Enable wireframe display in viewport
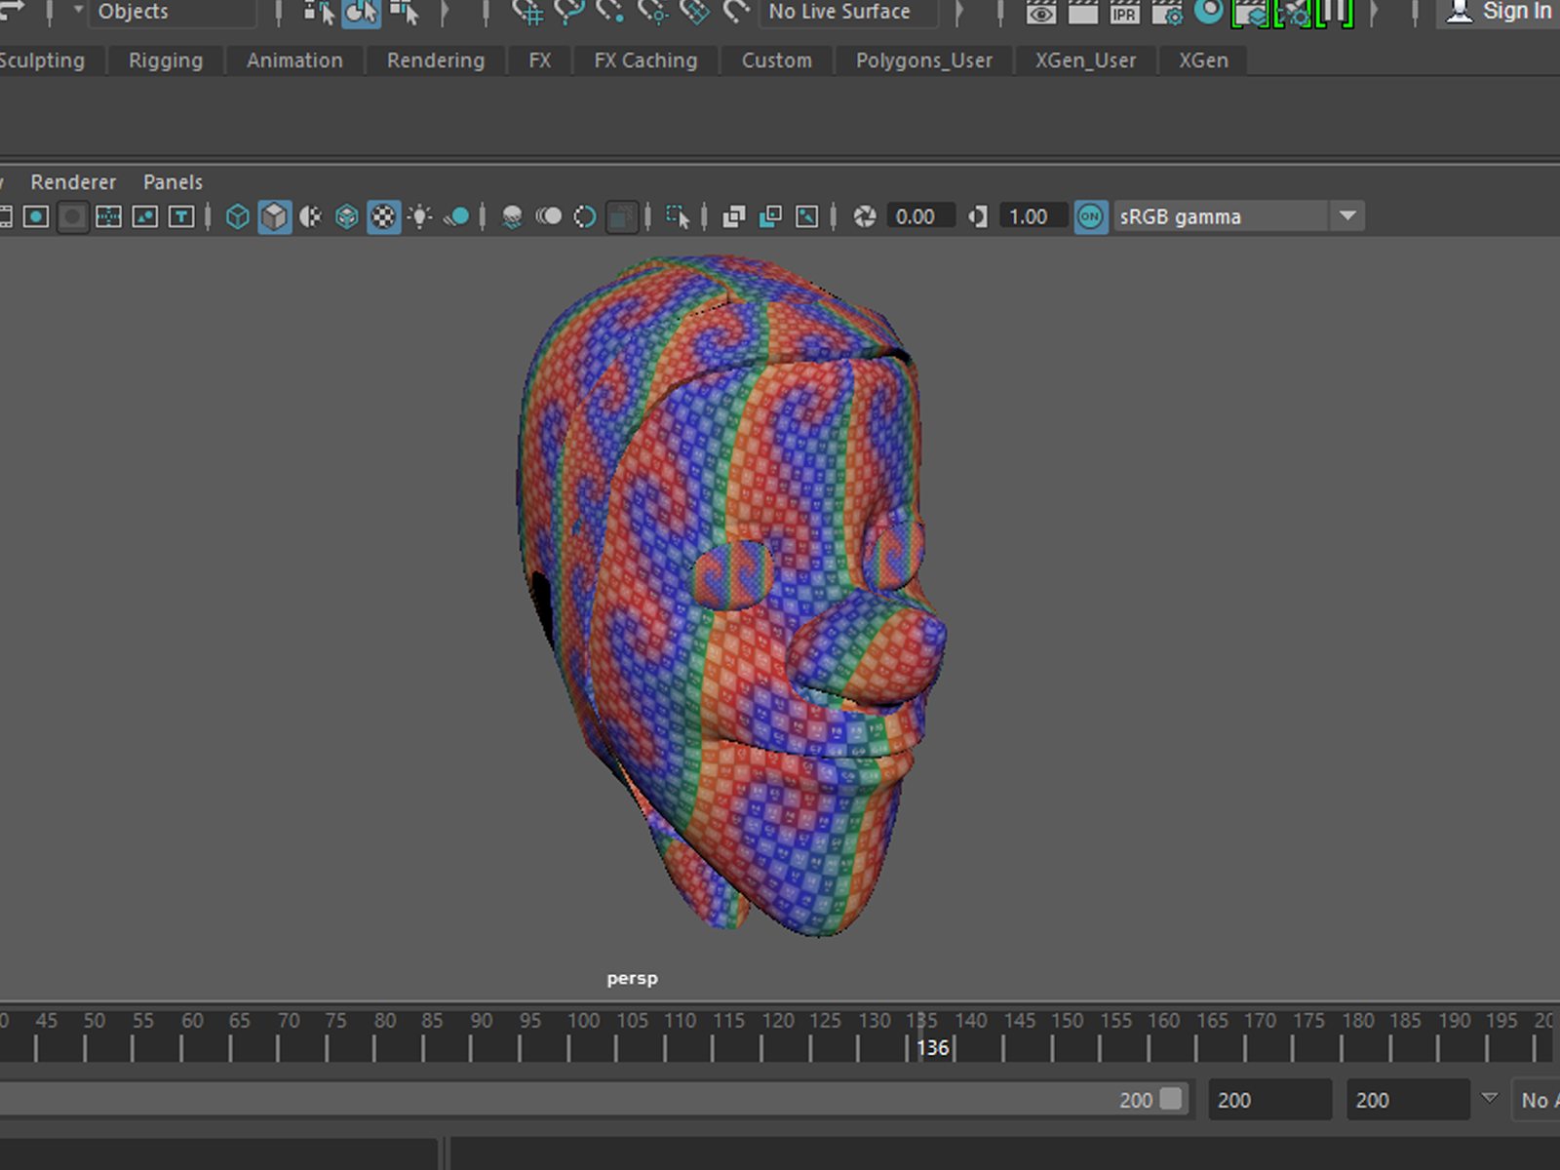This screenshot has height=1170, width=1560. 237,216
